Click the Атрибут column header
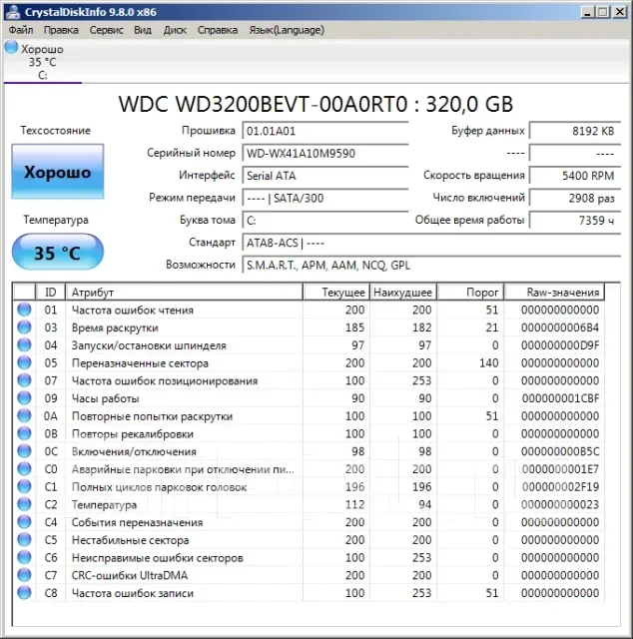Viewport: 633px width, 639px height. coord(185,293)
